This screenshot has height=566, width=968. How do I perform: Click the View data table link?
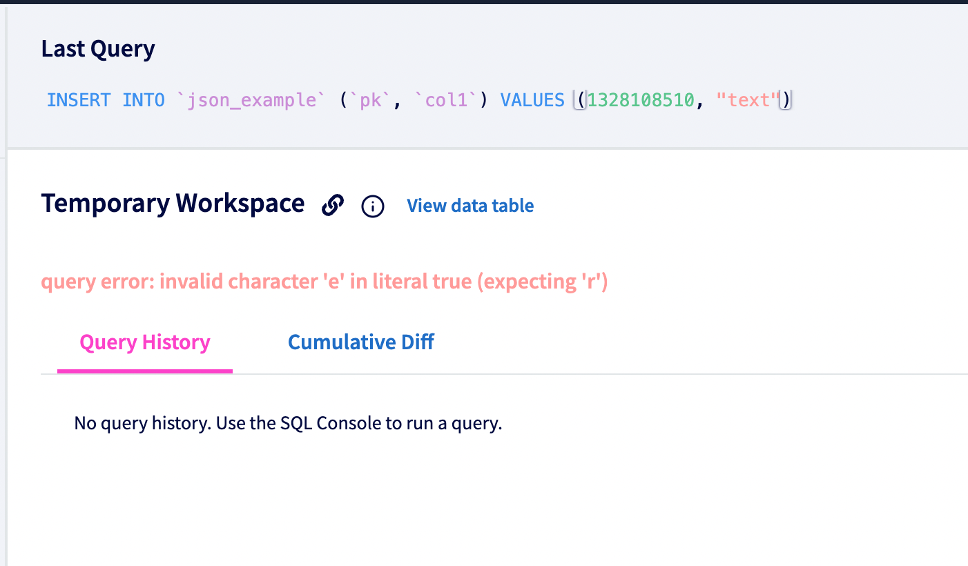pyautogui.click(x=470, y=206)
